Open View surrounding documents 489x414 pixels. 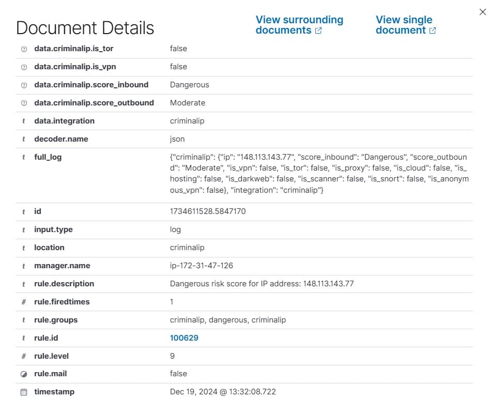(x=299, y=25)
